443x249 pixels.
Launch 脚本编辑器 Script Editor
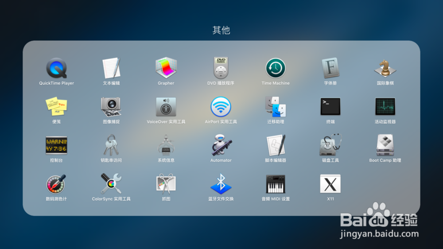coord(276,145)
